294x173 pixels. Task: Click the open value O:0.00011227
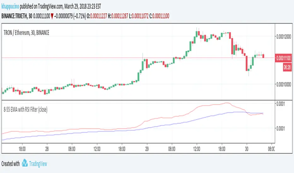[97, 16]
